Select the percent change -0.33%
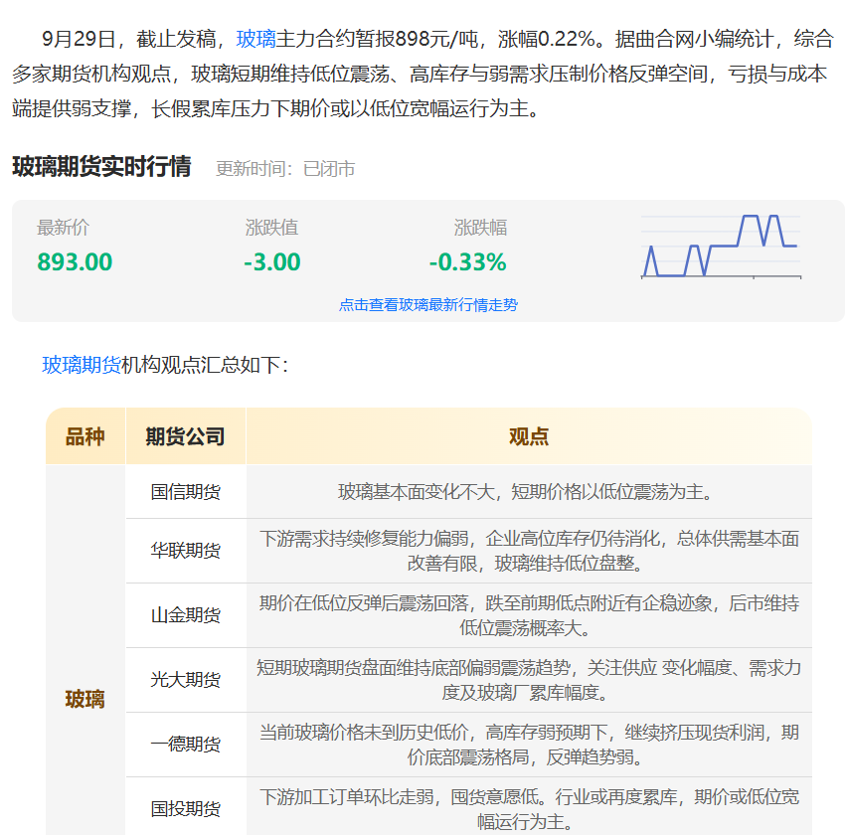Viewport: 845px width, 835px height. click(468, 262)
